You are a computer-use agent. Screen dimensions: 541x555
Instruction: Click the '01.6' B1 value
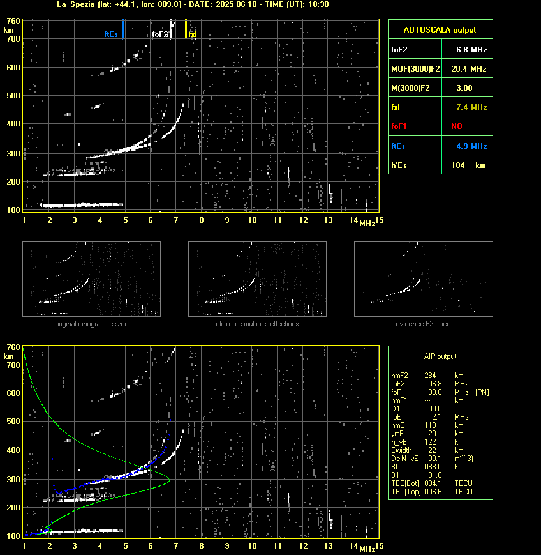click(435, 475)
